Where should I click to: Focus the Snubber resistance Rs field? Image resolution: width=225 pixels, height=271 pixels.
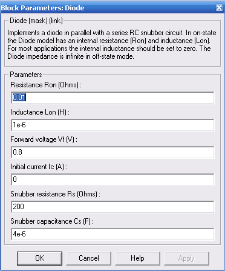coord(112,207)
